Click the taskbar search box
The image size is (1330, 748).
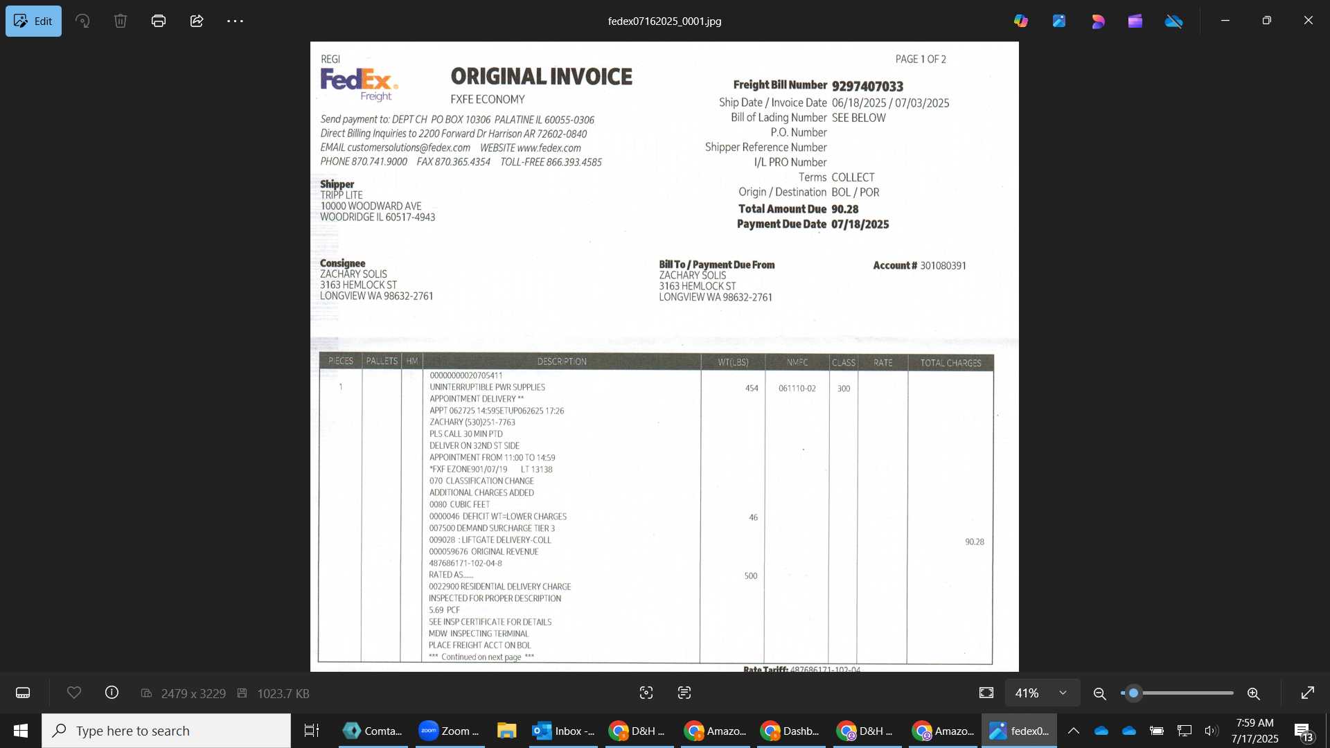coord(166,731)
